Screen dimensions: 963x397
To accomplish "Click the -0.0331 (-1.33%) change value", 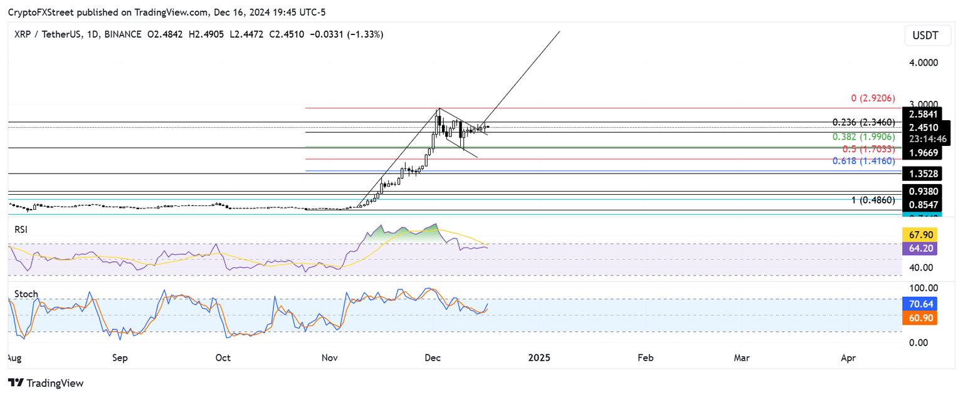I will pos(346,34).
